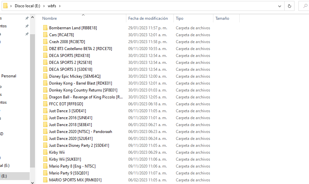Image resolution: width=309 pixels, height=184 pixels.
Task: Select 'Mario Party 8 [Eng - NTSC]' folder name
Action: click(72, 166)
